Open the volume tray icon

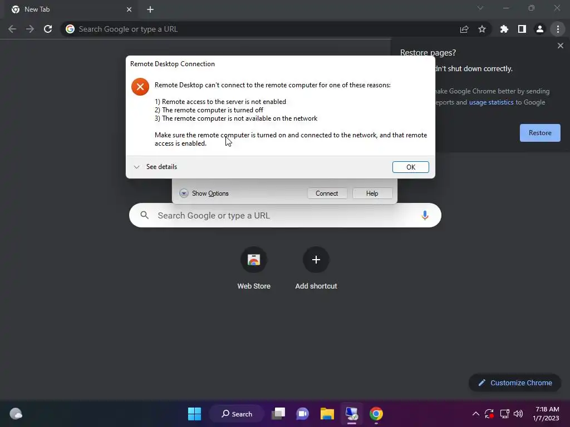pos(518,414)
